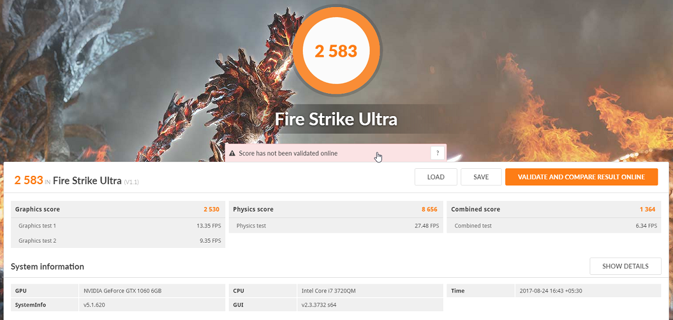This screenshot has width=673, height=320.
Task: Select the Physics score header row
Action: [336, 209]
